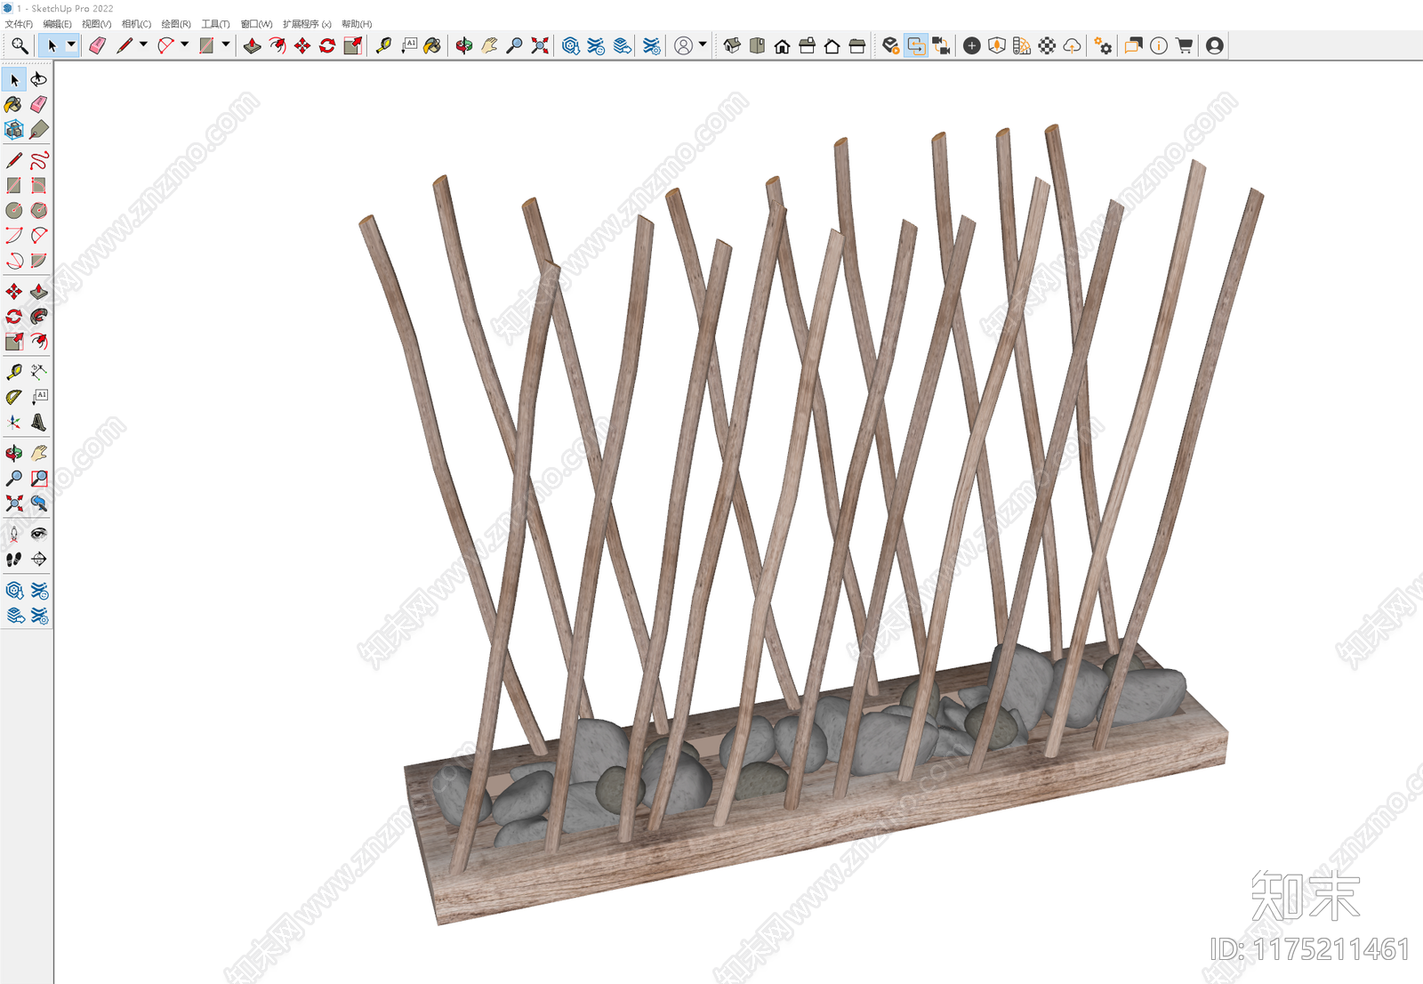Viewport: 1423px width, 984px height.
Task: Select the Offset tool in top toolbar
Action: click(277, 45)
